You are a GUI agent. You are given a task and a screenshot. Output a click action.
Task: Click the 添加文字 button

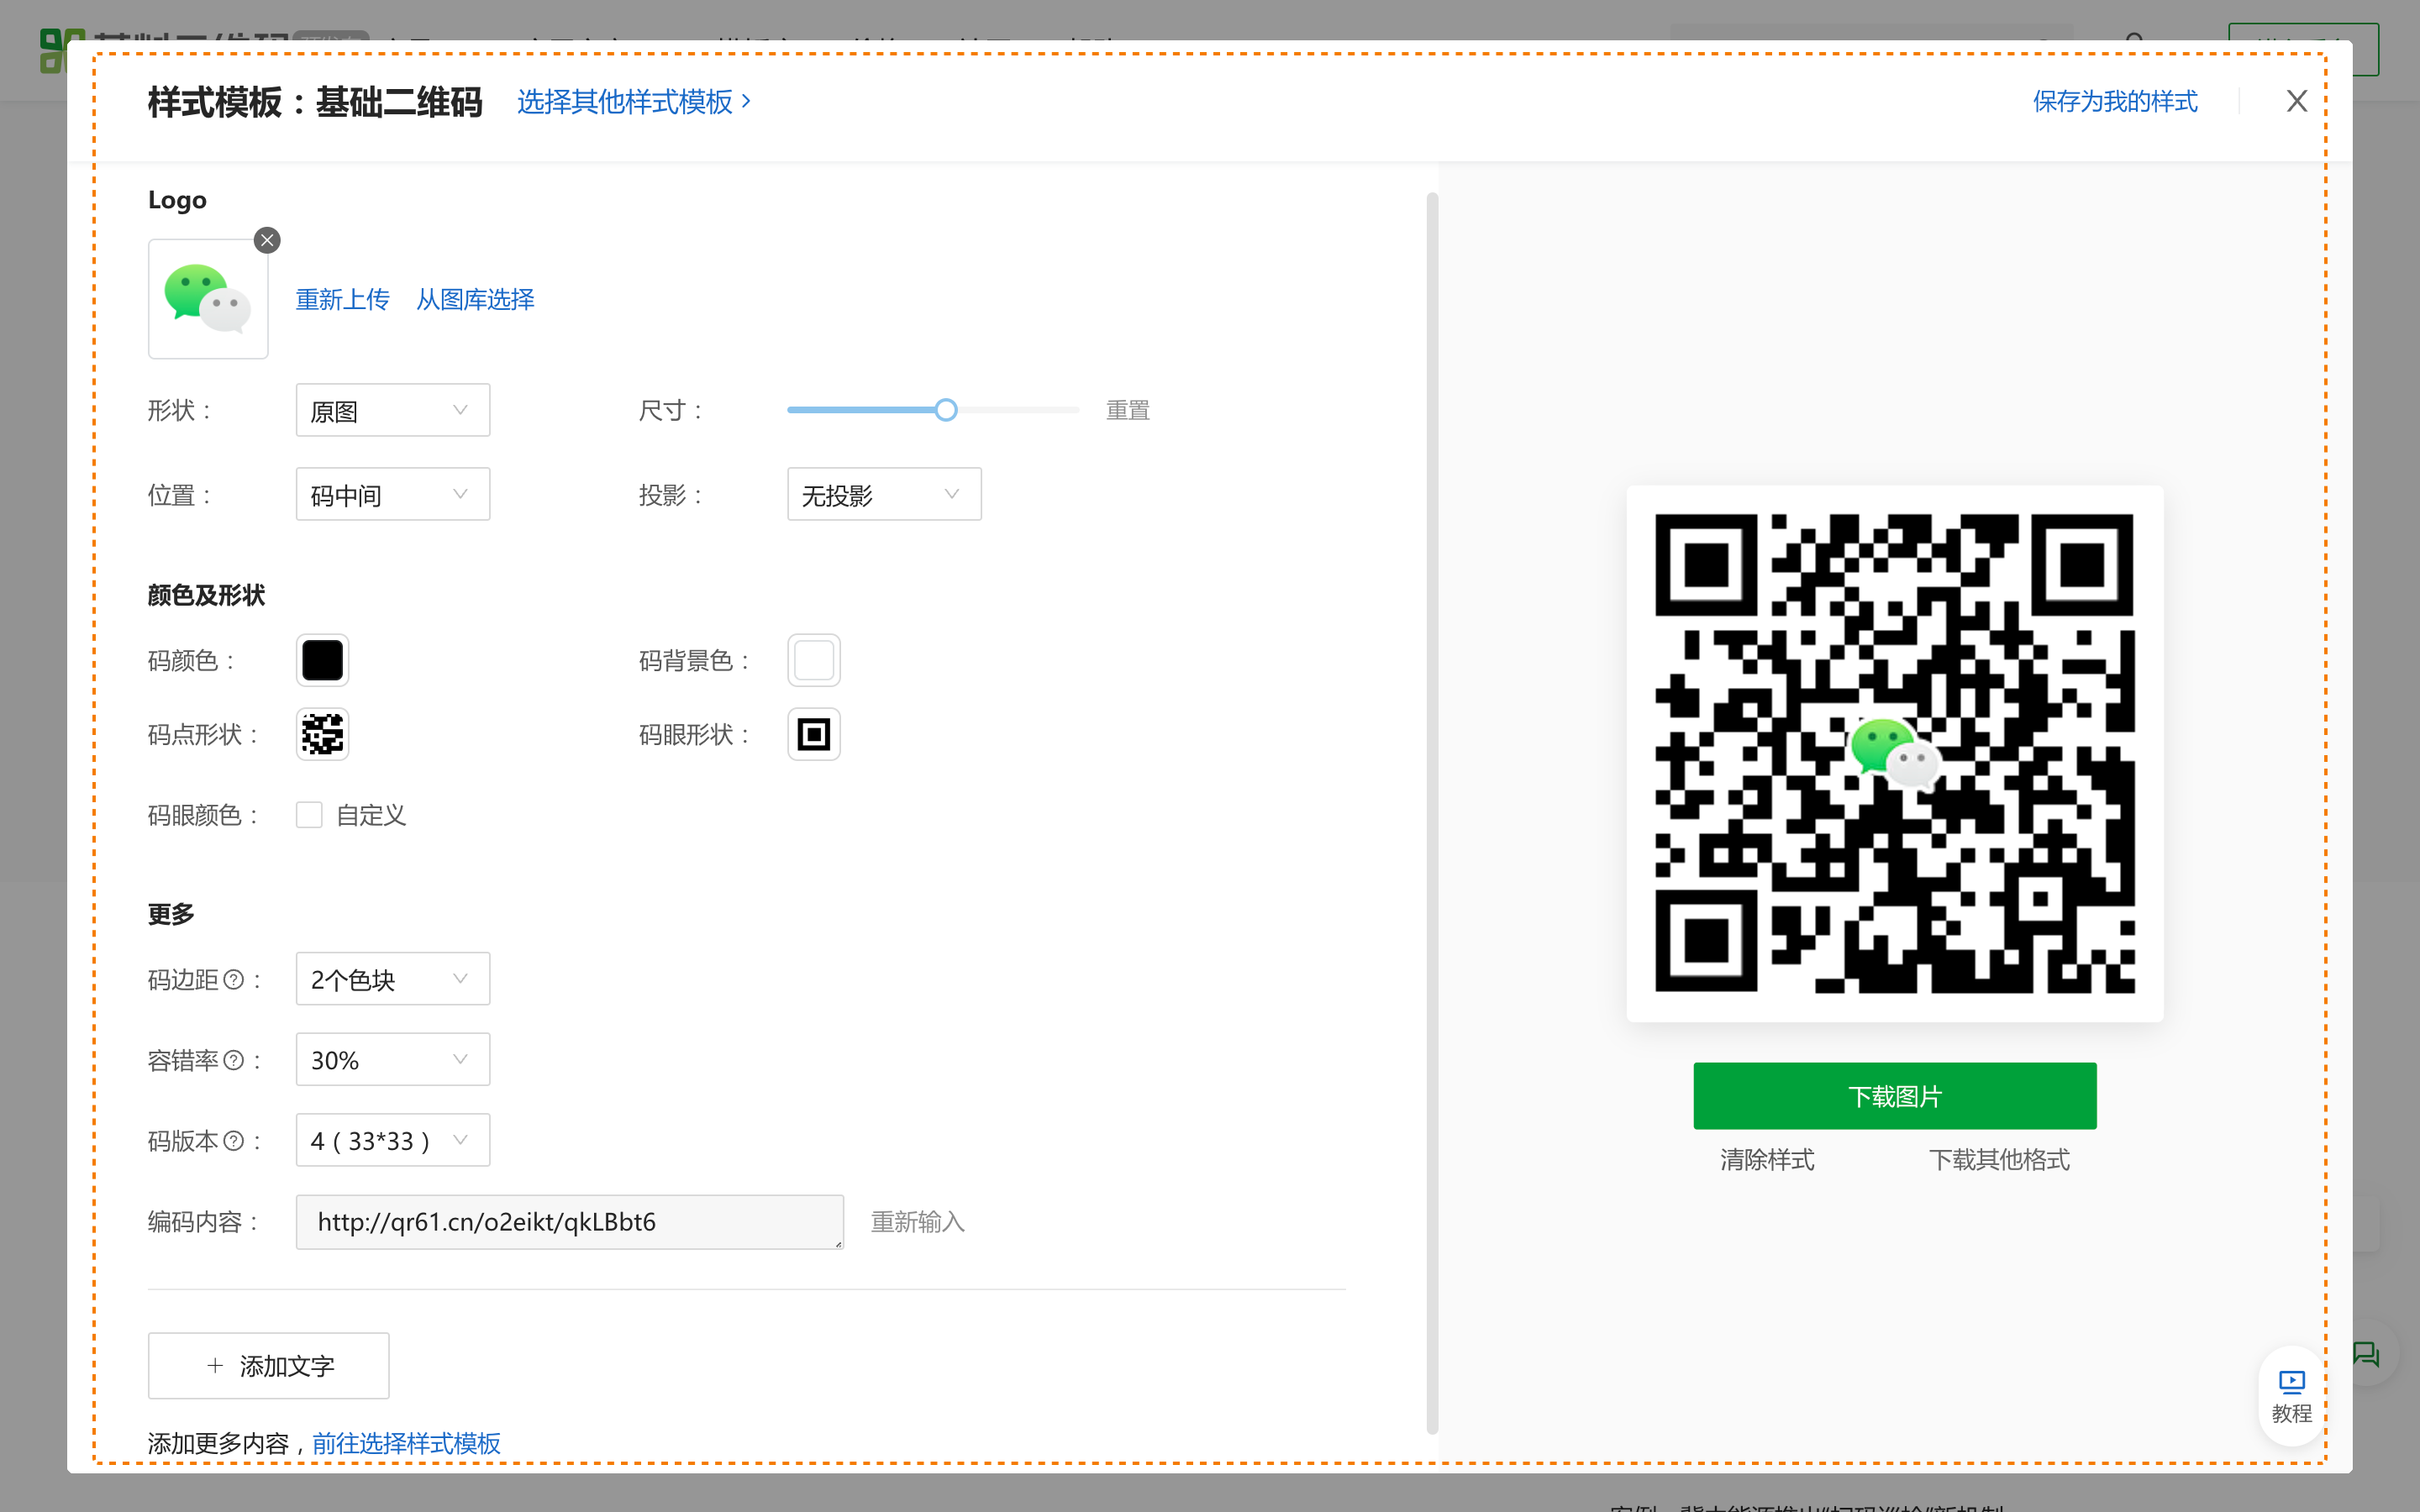(268, 1366)
